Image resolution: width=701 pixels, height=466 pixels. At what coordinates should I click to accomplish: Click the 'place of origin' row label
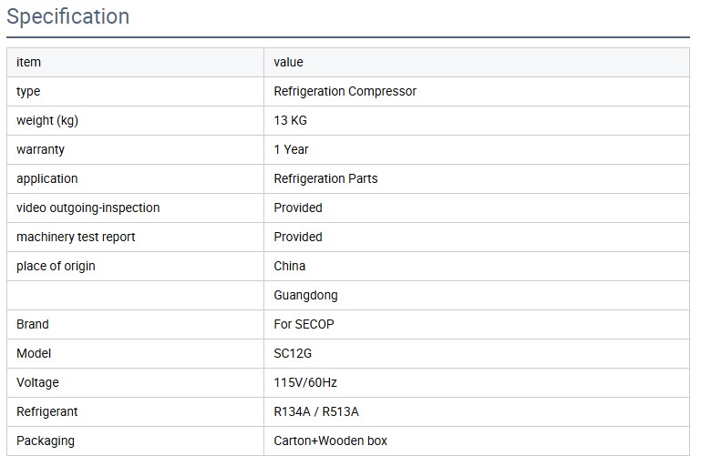click(56, 266)
